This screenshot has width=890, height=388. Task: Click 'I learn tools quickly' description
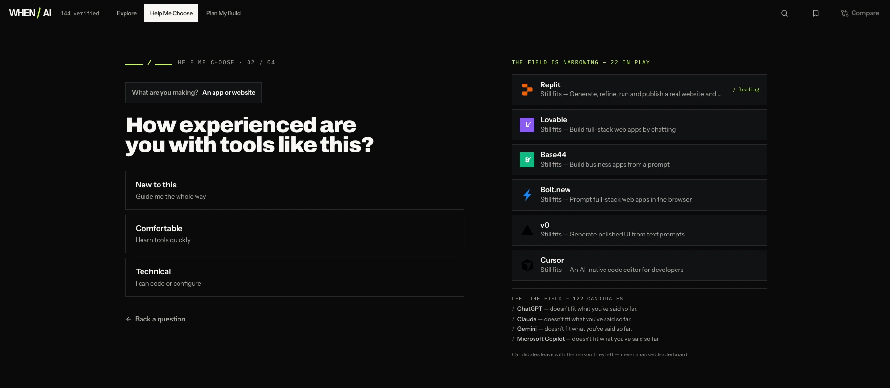tap(163, 240)
